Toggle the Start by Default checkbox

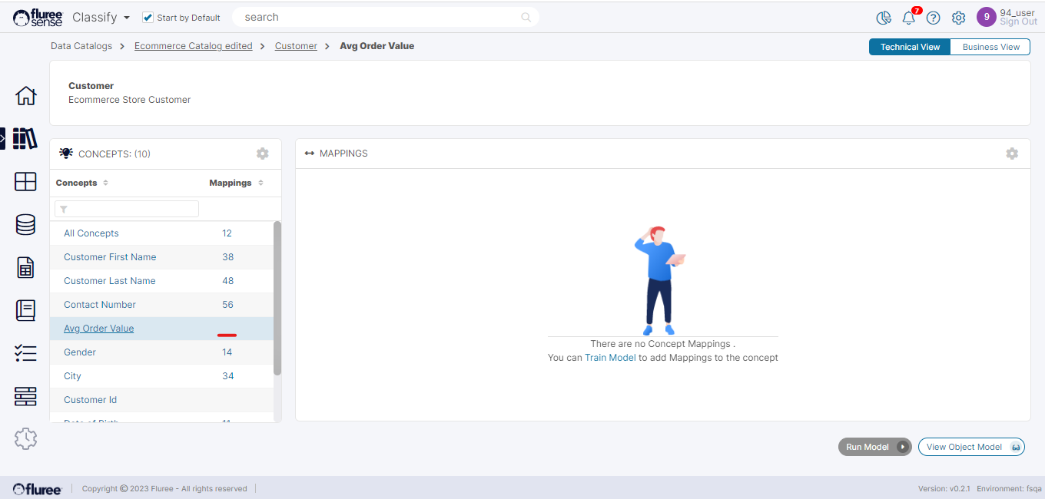(x=148, y=18)
